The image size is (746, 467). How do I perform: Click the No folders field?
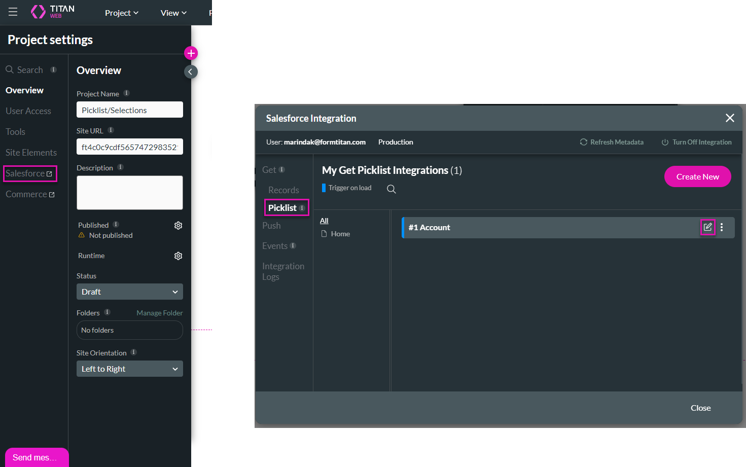[130, 330]
